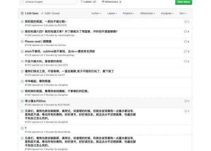Open the issue starting with 'atom' and 'sublime'
This screenshot has width=211, height=151.
click(60, 51)
